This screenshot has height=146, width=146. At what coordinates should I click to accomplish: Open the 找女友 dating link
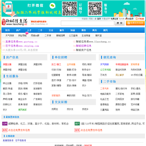pos(70,109)
